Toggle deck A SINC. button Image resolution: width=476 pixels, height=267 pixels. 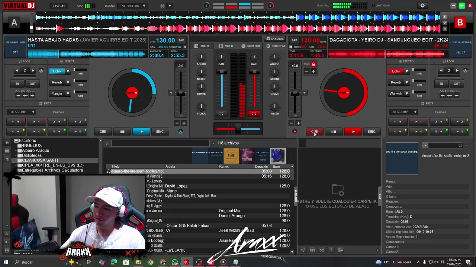pos(160,132)
